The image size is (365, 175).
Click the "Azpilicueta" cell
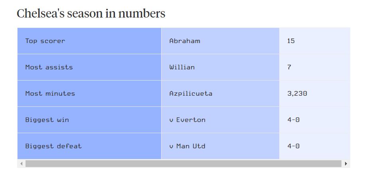click(x=220, y=94)
